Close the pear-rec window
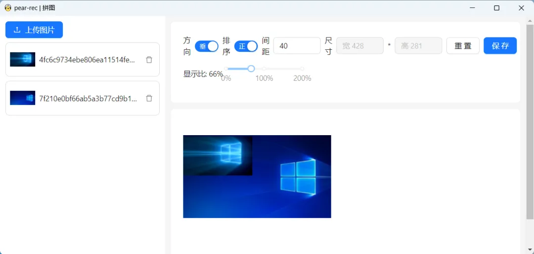Screen dimensions: 534x254 [521, 8]
